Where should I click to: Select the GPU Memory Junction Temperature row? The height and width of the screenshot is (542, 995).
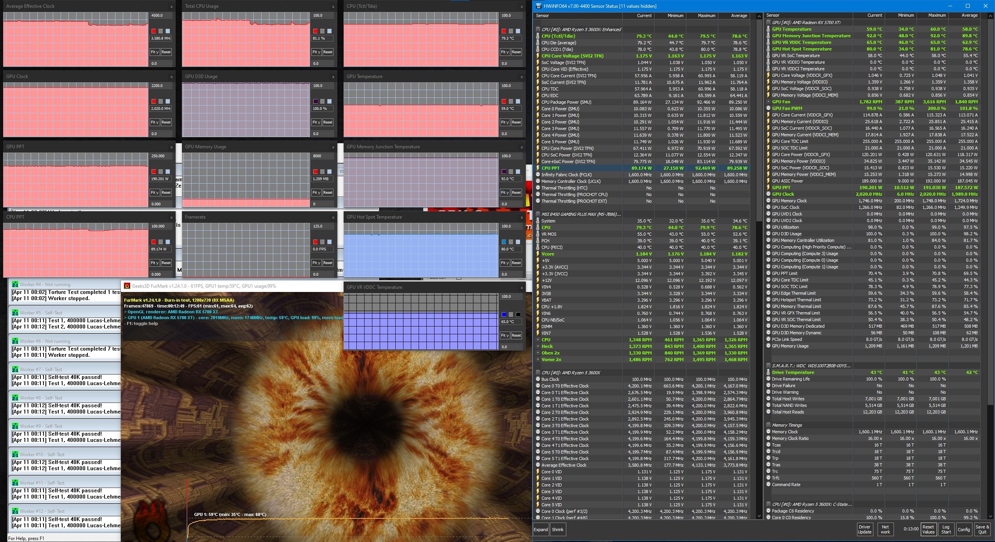[873, 36]
